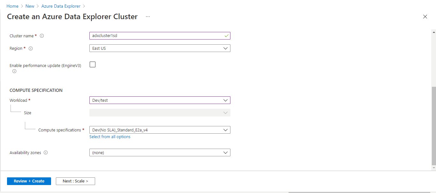The width and height of the screenshot is (436, 193).
Task: Open the Compute specifications dropdown
Action: pos(160,130)
